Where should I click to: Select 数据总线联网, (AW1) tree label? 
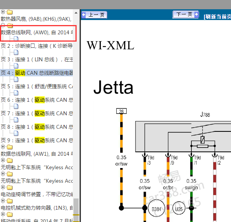tap(37, 154)
